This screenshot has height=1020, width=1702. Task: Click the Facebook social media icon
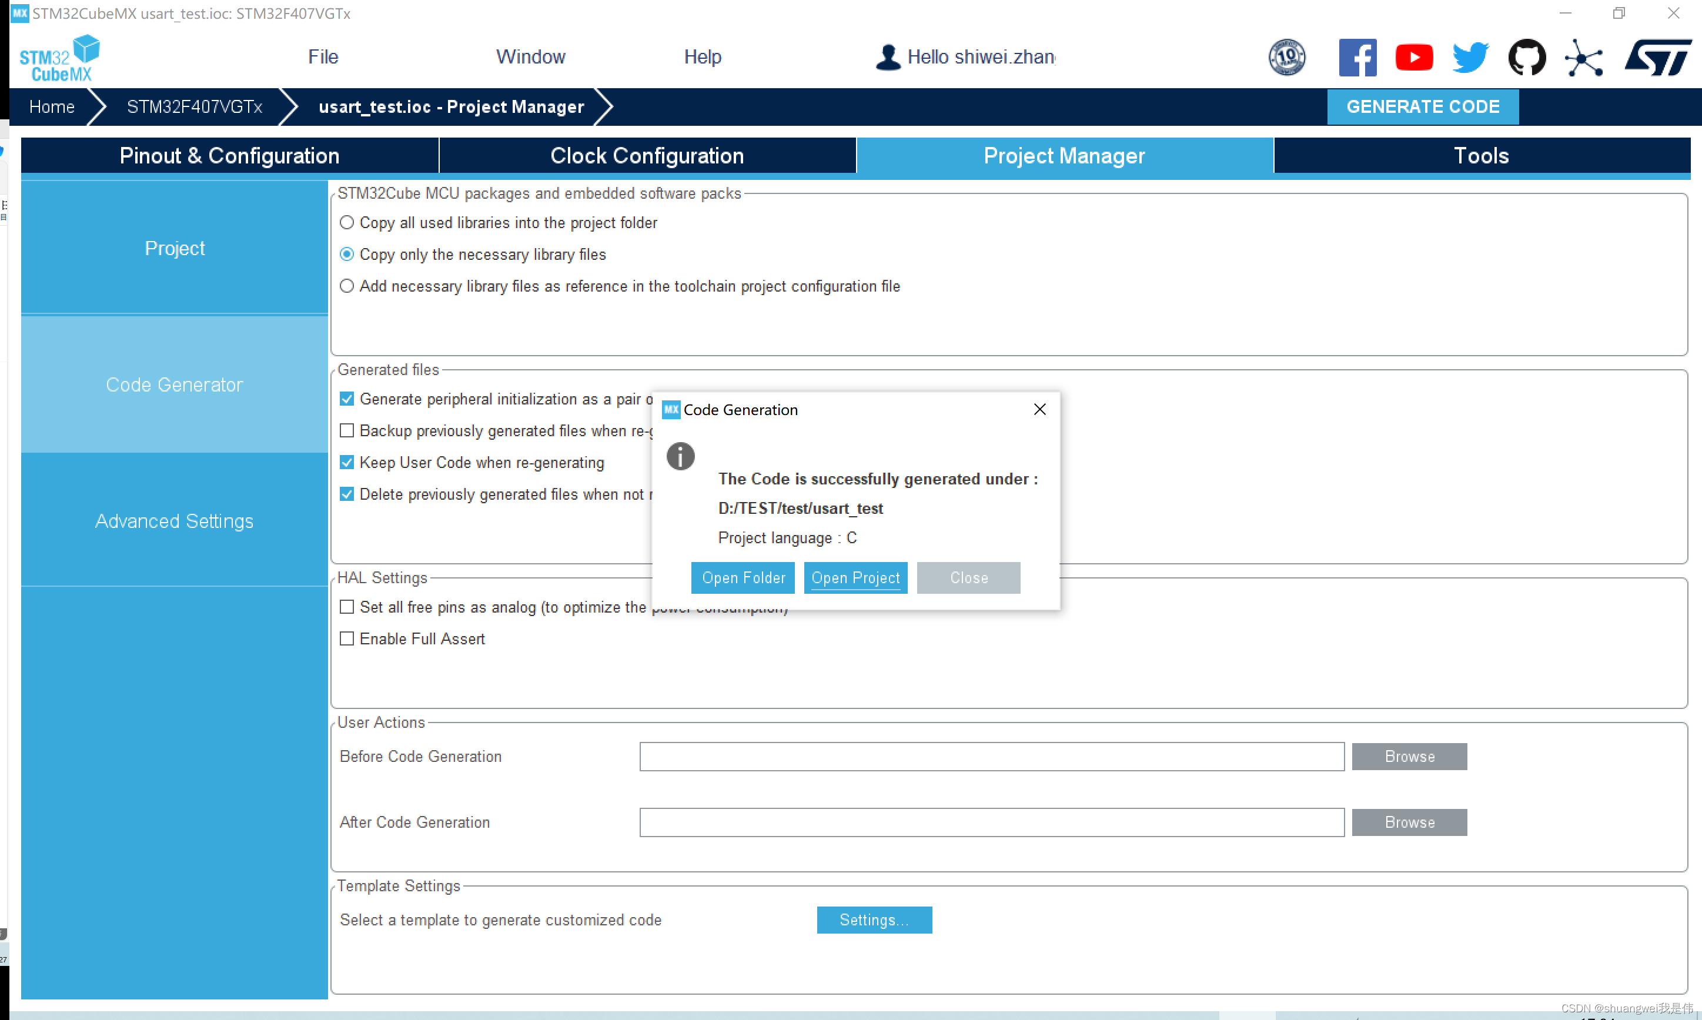(x=1357, y=58)
